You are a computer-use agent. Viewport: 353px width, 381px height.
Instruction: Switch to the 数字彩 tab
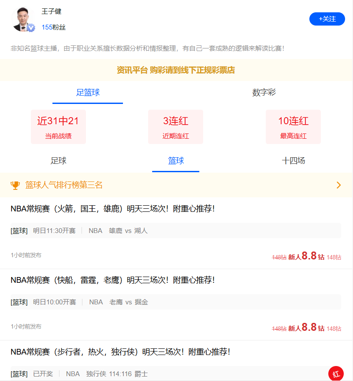(x=264, y=92)
